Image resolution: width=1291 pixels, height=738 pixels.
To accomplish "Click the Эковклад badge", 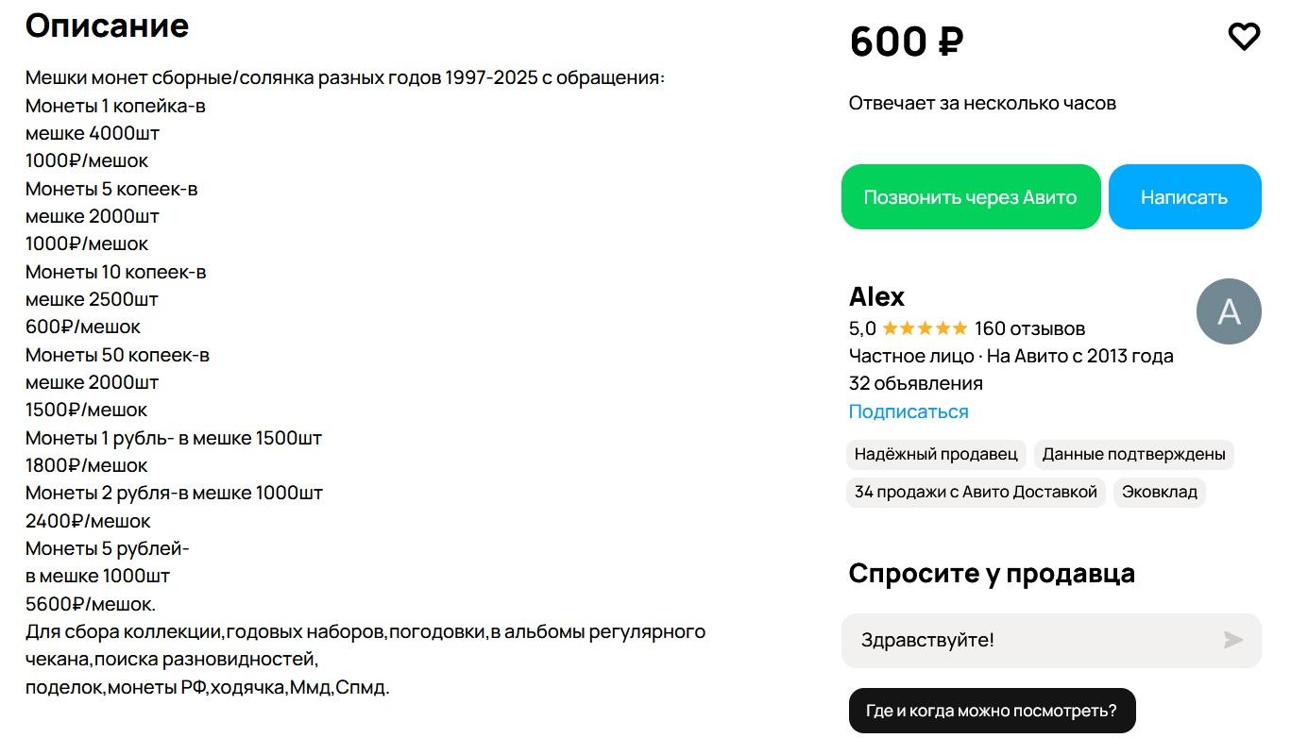I will pos(1160,492).
